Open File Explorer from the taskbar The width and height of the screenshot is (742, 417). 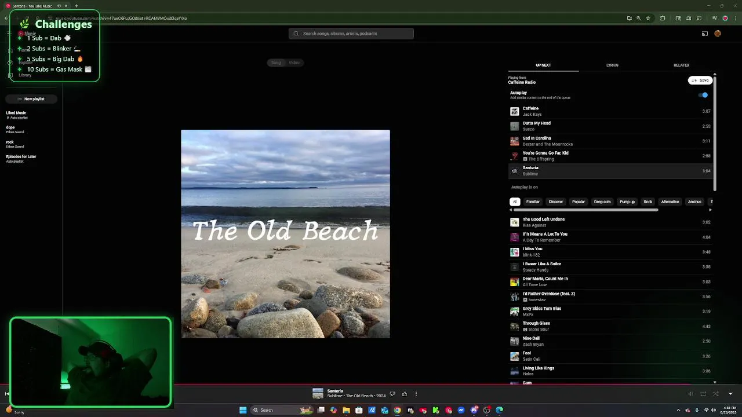pos(346,410)
